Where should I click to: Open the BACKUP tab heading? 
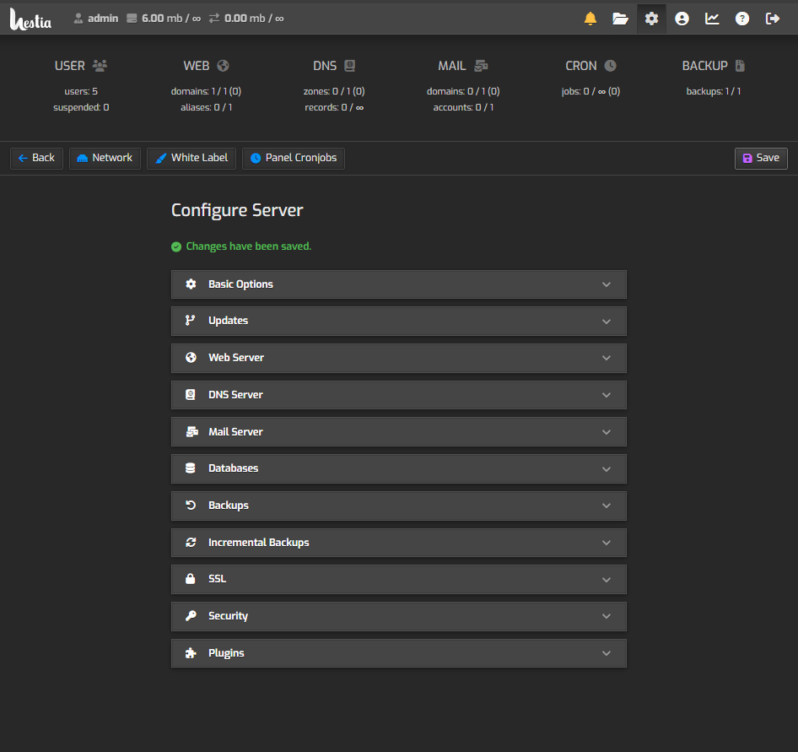click(x=705, y=66)
